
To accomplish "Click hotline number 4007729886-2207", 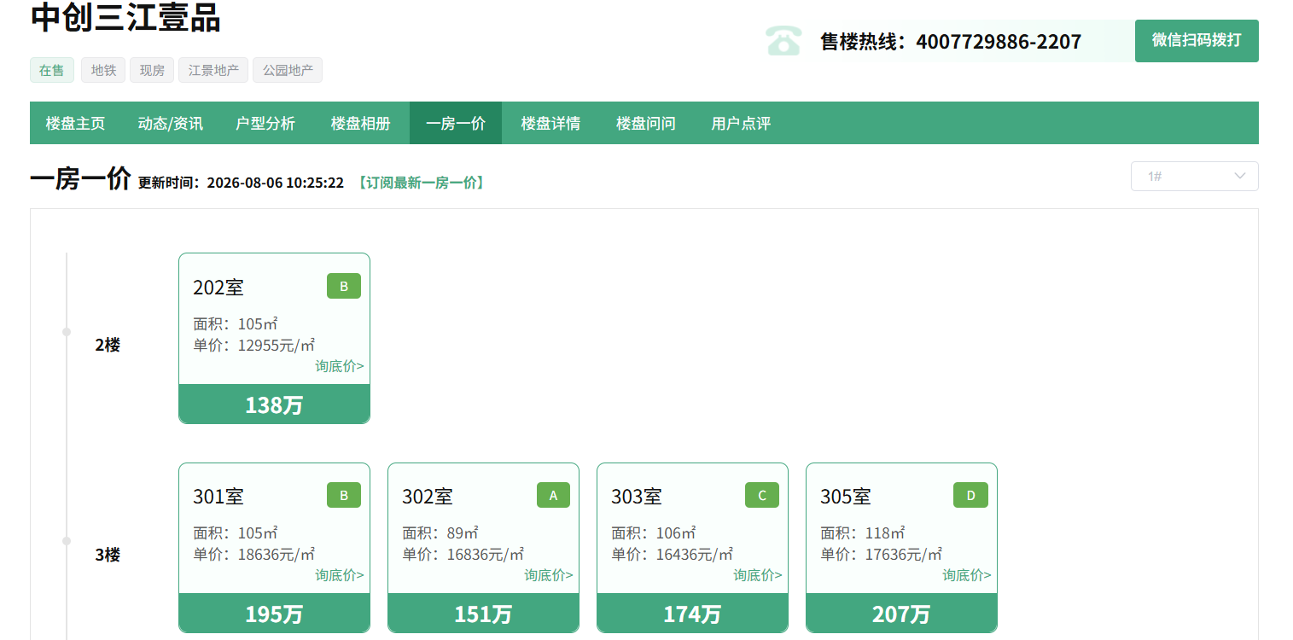I will [999, 41].
